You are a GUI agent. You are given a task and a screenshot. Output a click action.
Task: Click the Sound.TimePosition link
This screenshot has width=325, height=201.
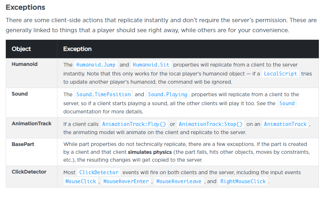(x=103, y=94)
